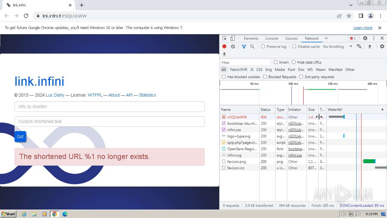Check Blocked Requests checkbox
Image resolution: width=387 pixels, height=218 pixels.
(x=265, y=77)
